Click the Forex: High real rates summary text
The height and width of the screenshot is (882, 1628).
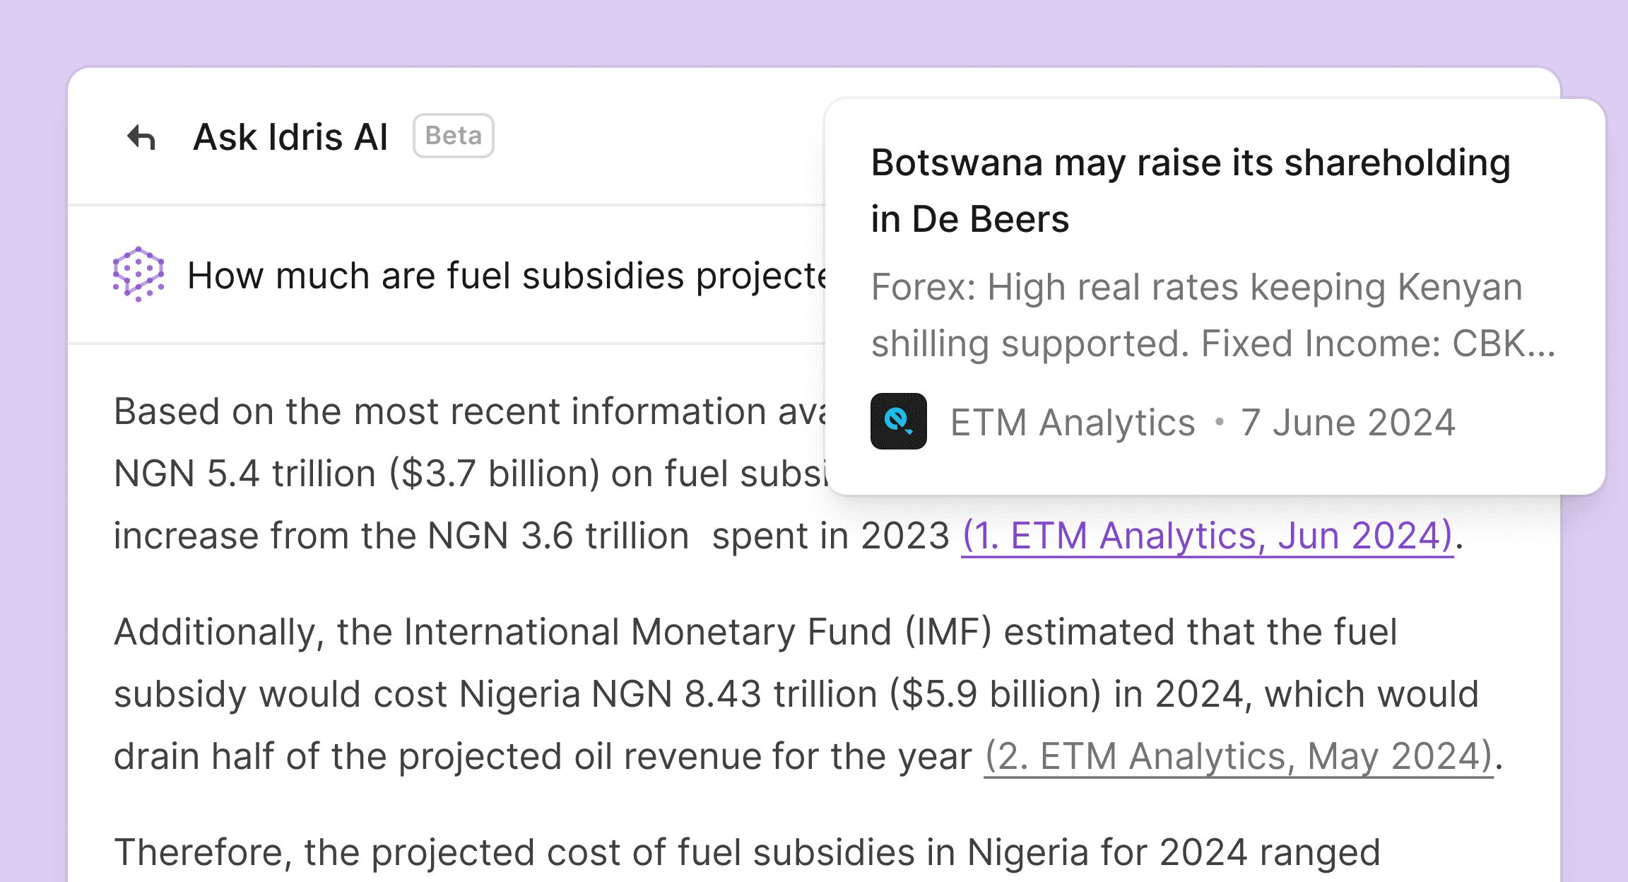pyautogui.click(x=1213, y=315)
